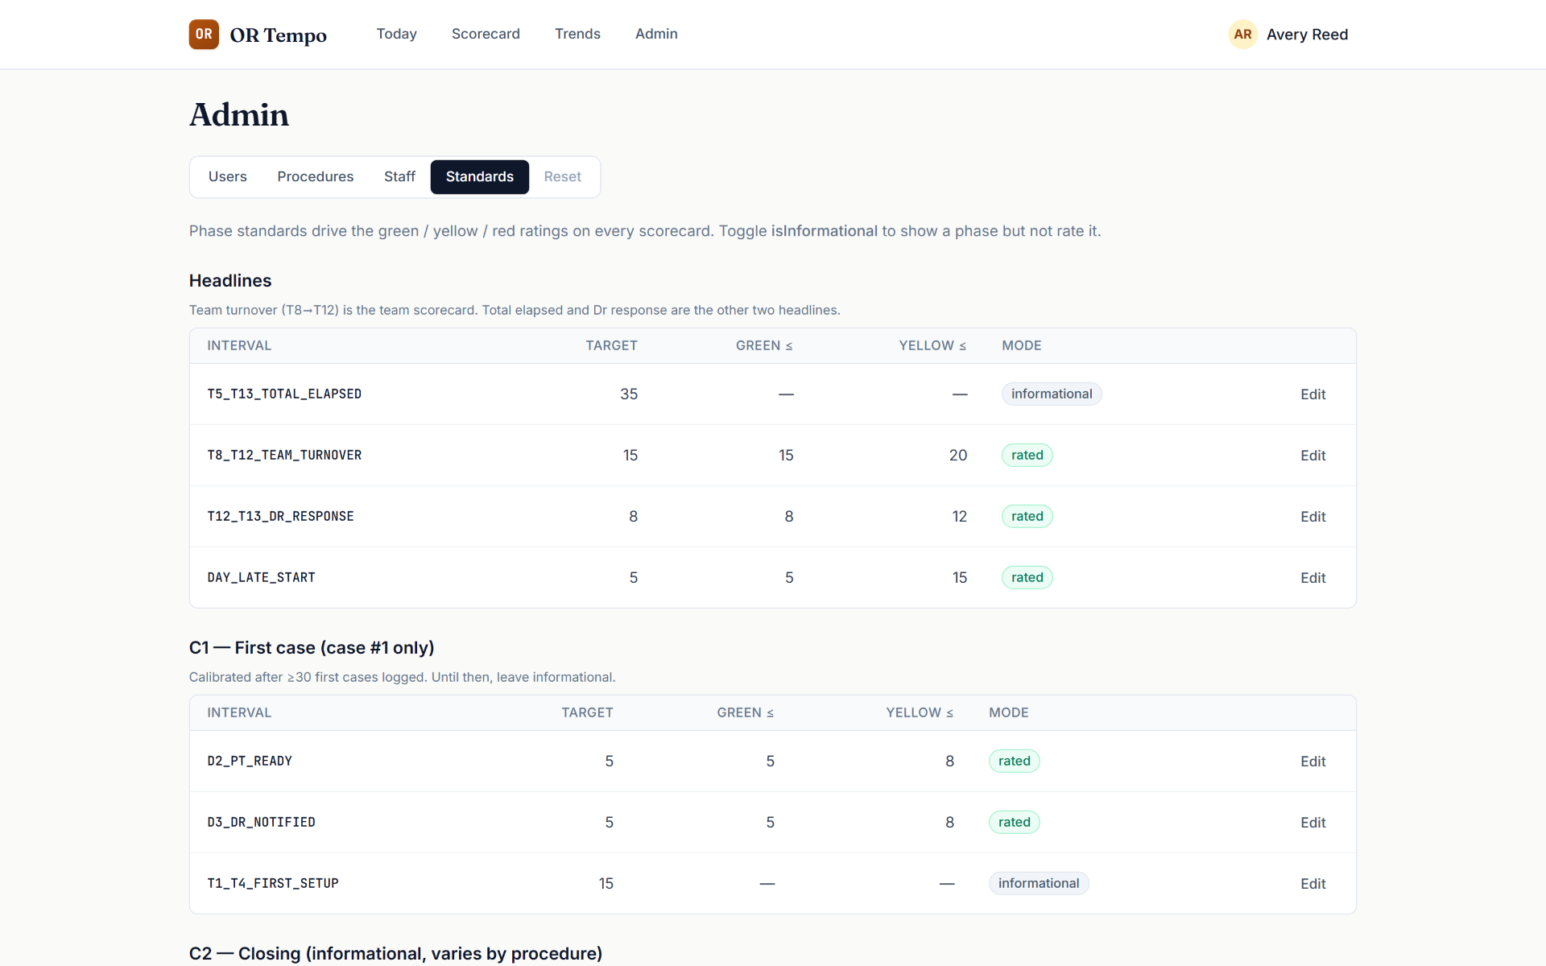Image resolution: width=1546 pixels, height=966 pixels.
Task: Click the OR Tempo brand title
Action: click(278, 35)
